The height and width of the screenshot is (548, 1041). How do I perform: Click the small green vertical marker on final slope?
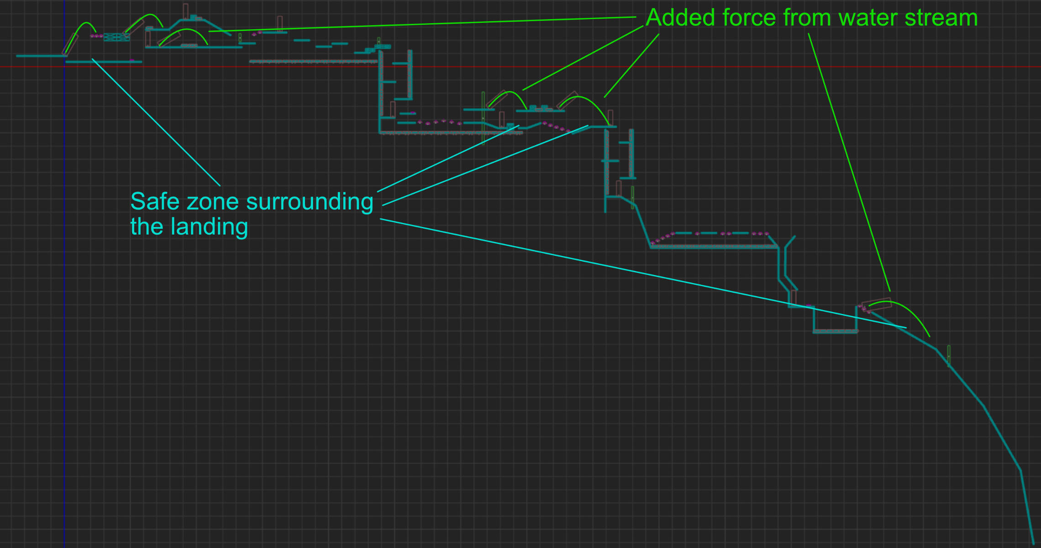coord(949,355)
